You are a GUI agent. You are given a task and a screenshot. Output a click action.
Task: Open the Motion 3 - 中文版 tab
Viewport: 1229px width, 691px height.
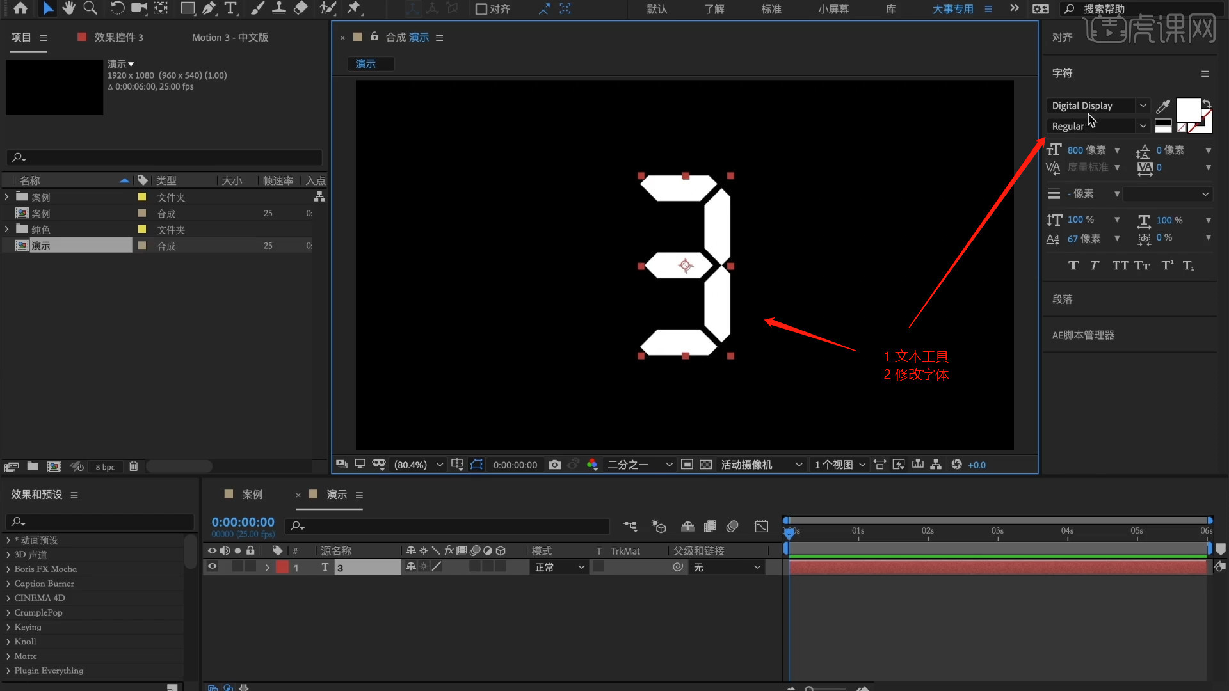tap(230, 37)
